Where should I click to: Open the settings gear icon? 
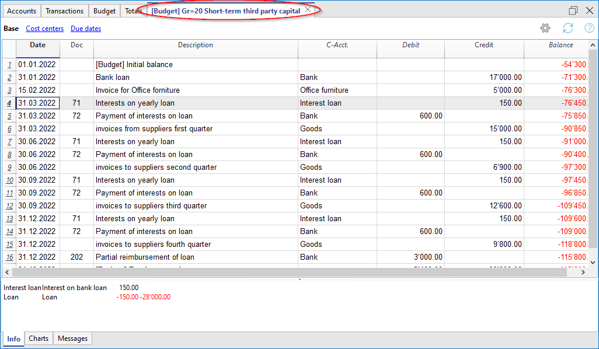click(545, 28)
